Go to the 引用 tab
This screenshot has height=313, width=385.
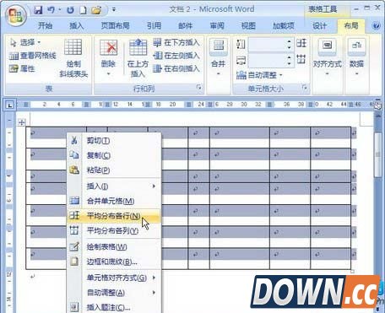click(x=154, y=26)
